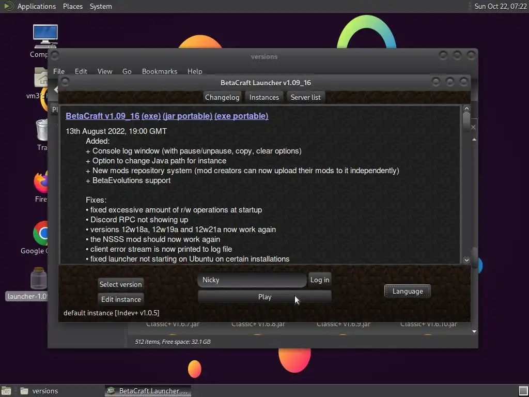Open Bookmarks menu in versions window
529x397 pixels.
click(x=159, y=71)
